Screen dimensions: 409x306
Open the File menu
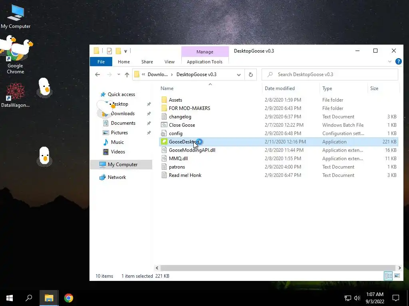[101, 62]
